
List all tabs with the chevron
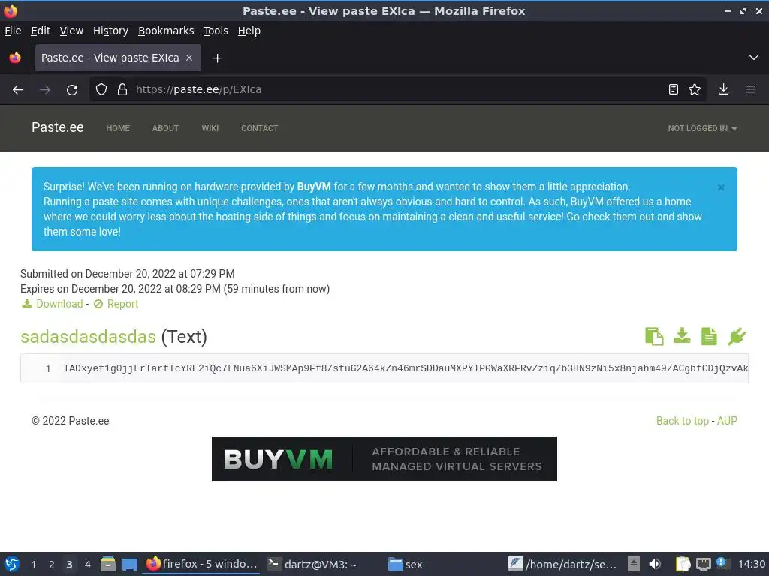click(x=754, y=58)
